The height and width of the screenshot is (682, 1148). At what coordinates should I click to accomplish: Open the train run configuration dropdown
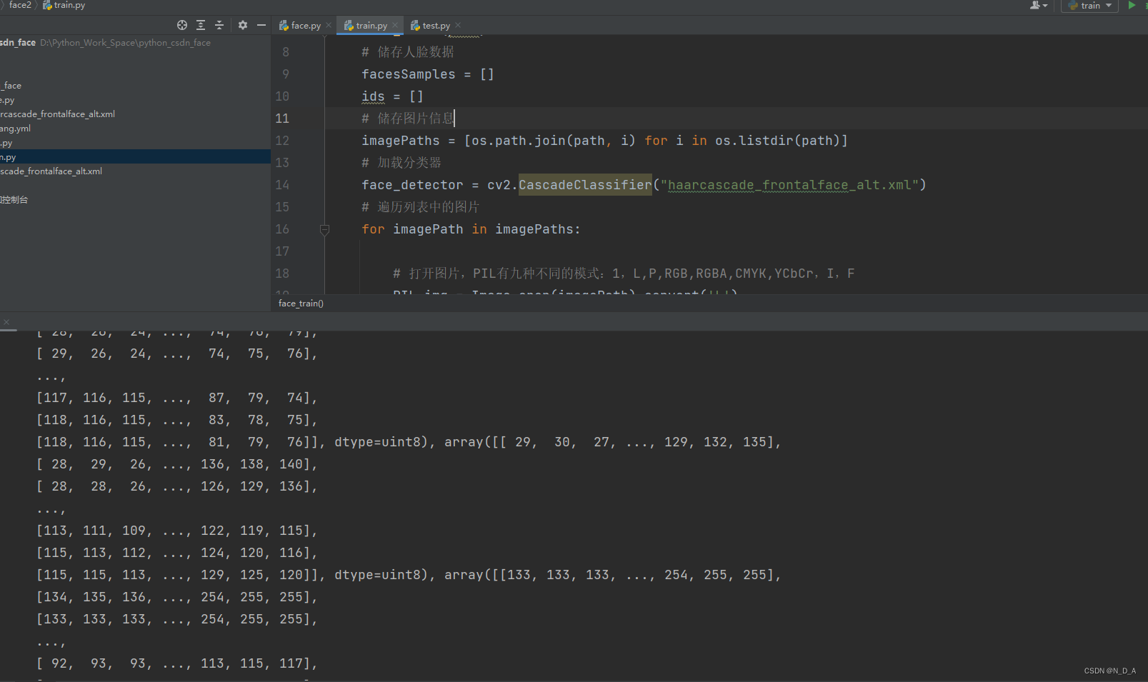[1090, 6]
